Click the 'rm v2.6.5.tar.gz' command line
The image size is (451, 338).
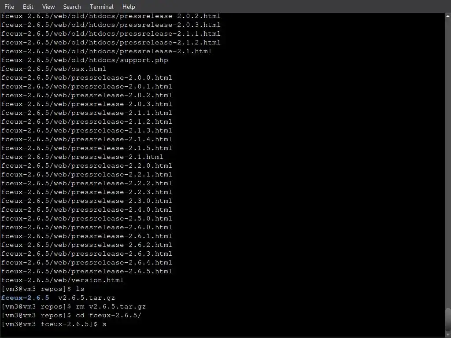tap(74, 307)
